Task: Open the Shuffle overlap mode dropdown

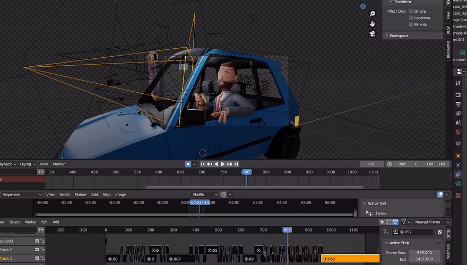Action: pos(205,195)
